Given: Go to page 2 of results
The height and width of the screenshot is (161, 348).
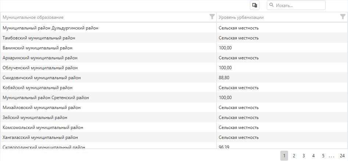Looking at the screenshot, I should (294, 156).
